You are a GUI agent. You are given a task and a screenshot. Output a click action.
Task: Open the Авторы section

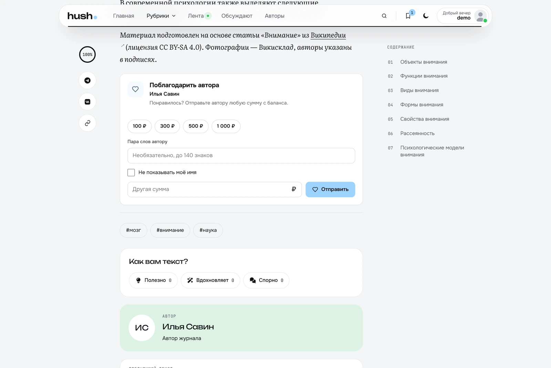pyautogui.click(x=274, y=16)
